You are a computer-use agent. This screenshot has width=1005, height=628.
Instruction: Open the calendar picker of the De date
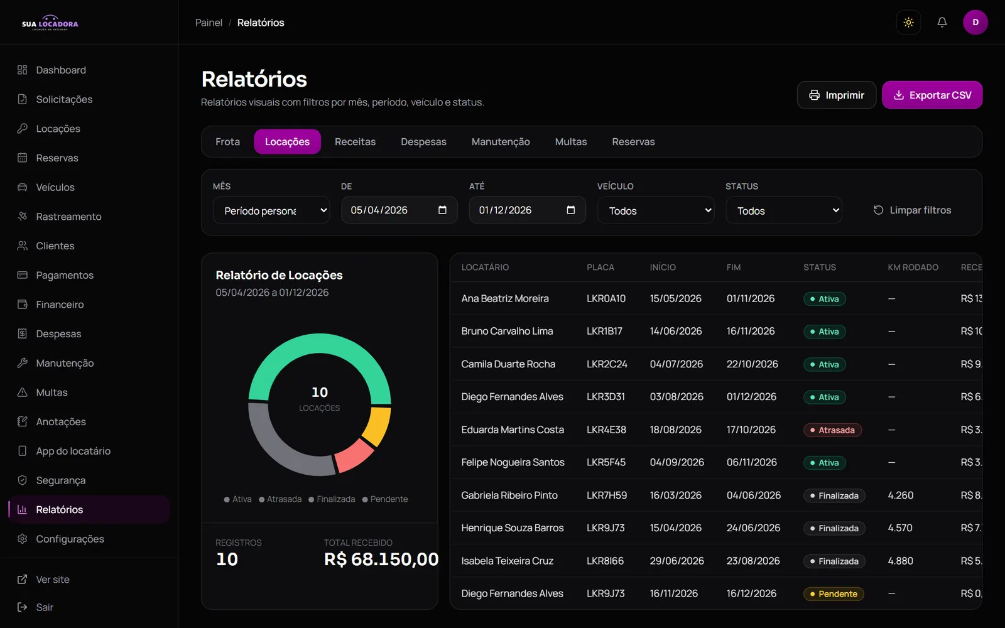442,210
